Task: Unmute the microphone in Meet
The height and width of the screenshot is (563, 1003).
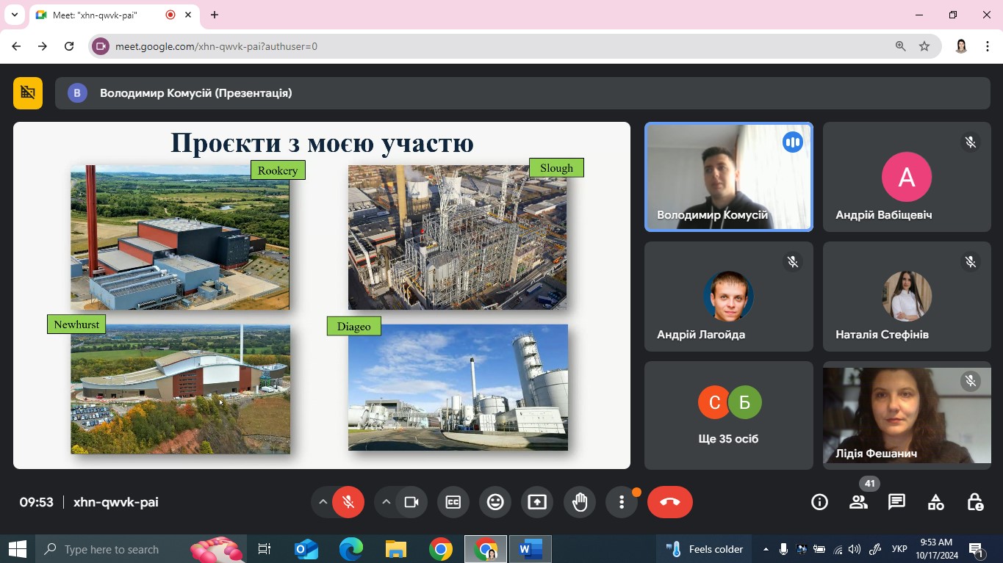Action: [x=348, y=502]
